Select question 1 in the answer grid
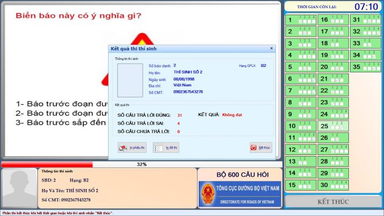Viewport: 384px width, 216px height. pos(301,20)
